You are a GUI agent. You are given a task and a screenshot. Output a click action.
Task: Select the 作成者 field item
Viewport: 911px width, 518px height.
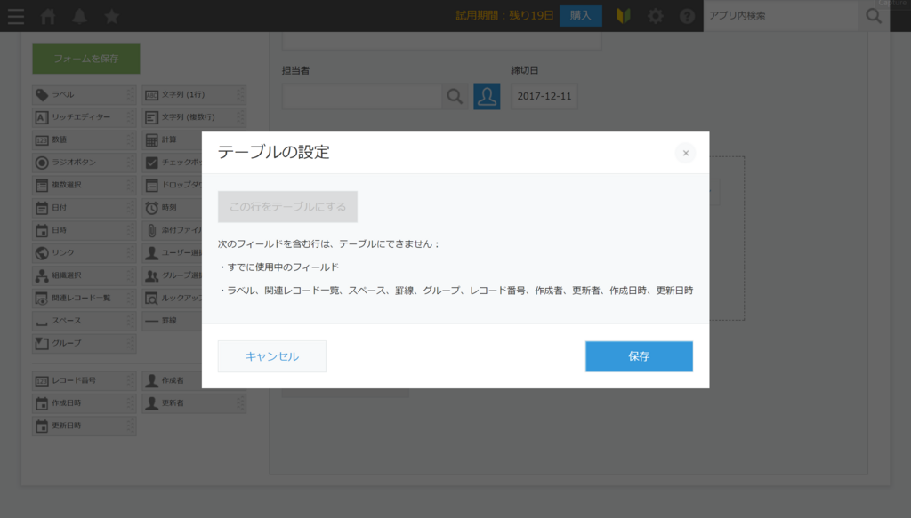tap(173, 380)
